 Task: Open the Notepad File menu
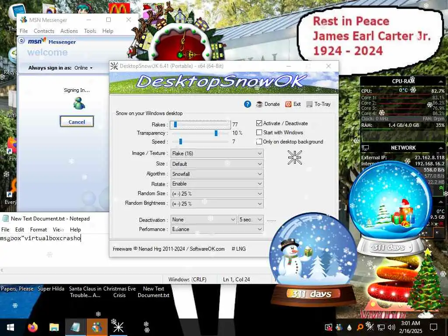(x=5, y=229)
